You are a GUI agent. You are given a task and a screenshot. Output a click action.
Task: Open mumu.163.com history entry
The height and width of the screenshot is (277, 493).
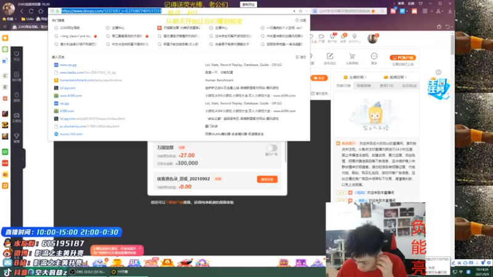pyautogui.click(x=71, y=134)
